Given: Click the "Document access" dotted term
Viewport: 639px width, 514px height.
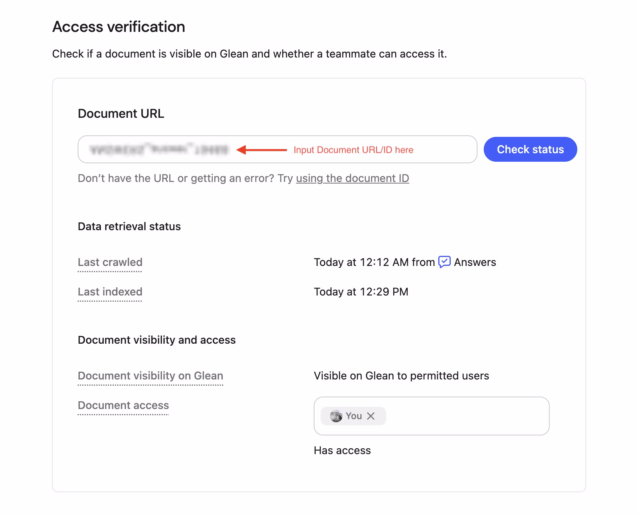Looking at the screenshot, I should (123, 405).
